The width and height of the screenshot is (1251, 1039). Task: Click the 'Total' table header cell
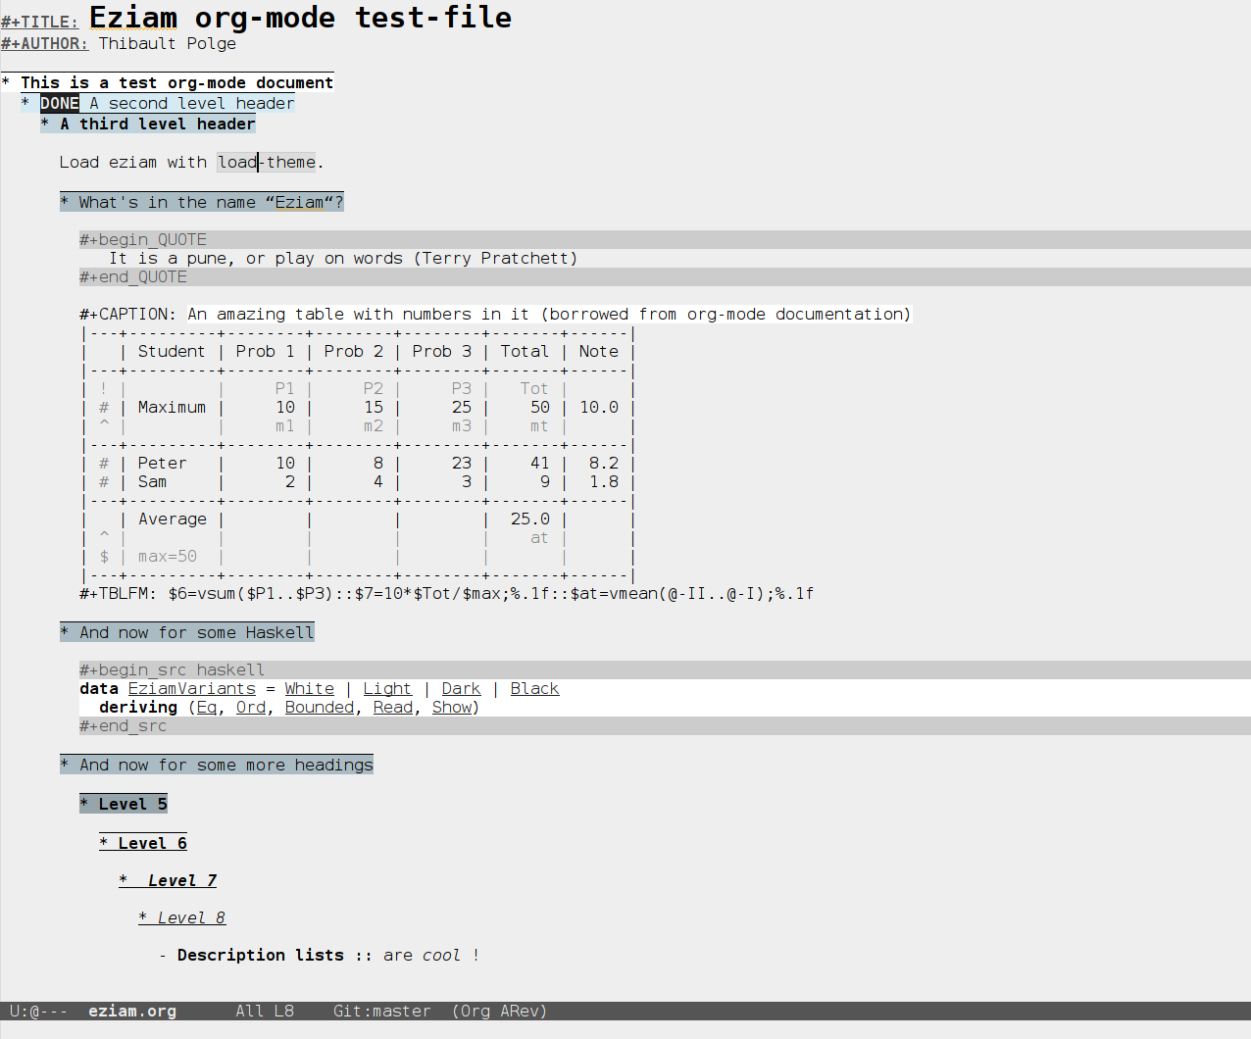(525, 352)
